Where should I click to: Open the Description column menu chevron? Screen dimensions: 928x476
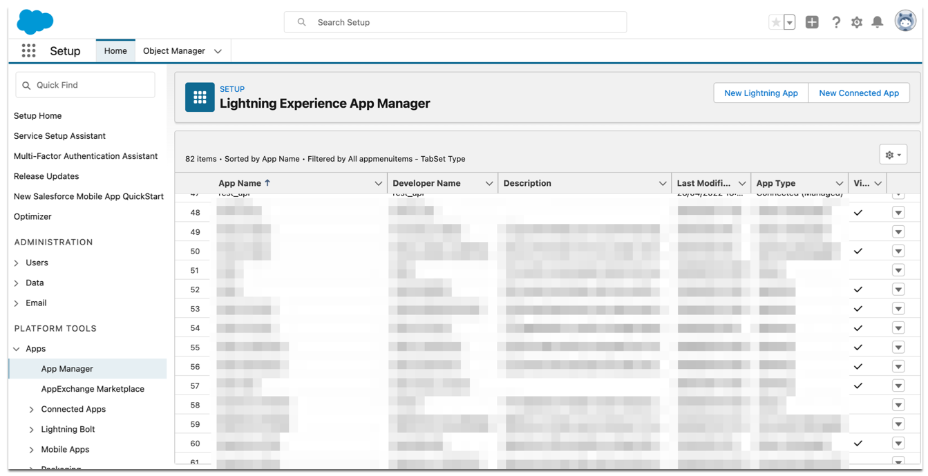pyautogui.click(x=663, y=184)
